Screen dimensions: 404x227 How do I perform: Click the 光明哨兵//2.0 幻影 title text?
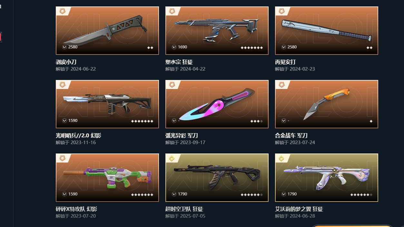(x=78, y=135)
